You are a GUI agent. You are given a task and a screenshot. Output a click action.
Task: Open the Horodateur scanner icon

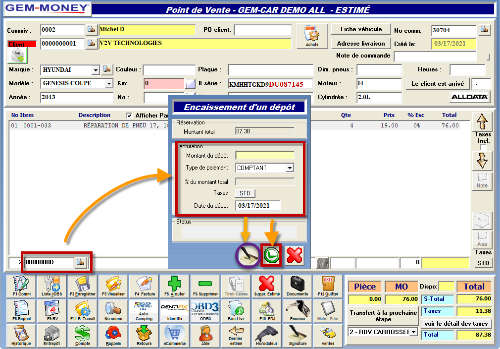click(267, 336)
